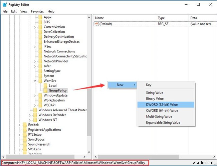
Task: Expand the IPSec key
Action: (x=35, y=47)
